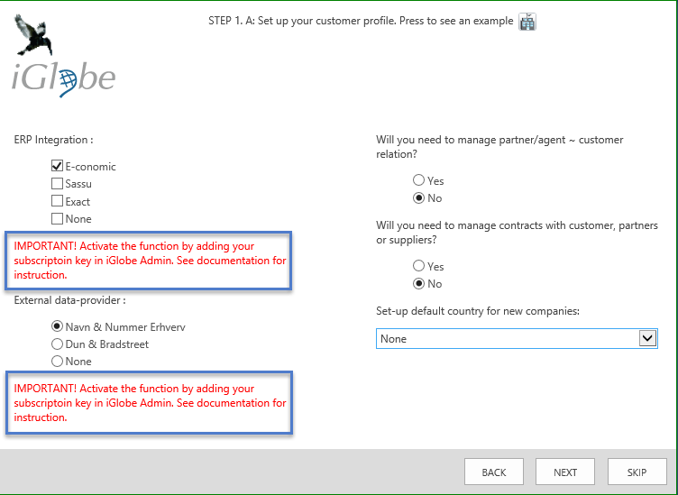This screenshot has width=678, height=495.
Task: Click the IMPORTANT notice below ERP Integration
Action: [150, 261]
